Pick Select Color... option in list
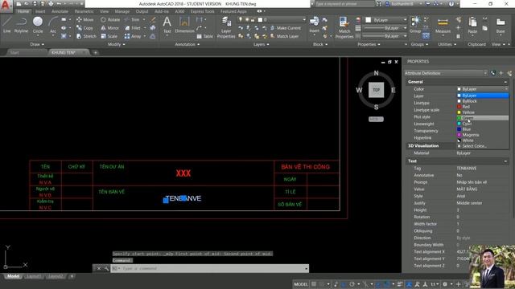This screenshot has width=515, height=289. (483, 146)
